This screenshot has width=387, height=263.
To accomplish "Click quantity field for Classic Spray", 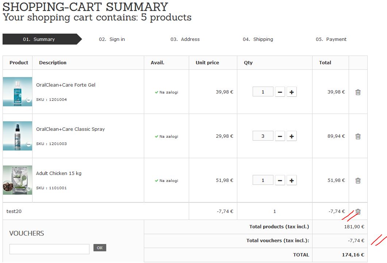I will [x=263, y=136].
